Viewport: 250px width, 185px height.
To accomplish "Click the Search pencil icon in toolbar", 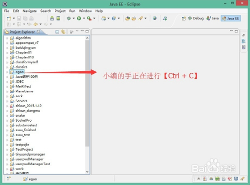I will tap(140, 18).
